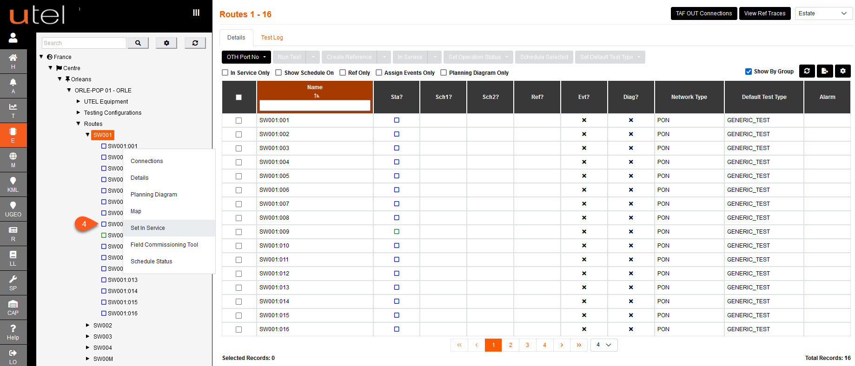Open the OTH Port No dropdown
This screenshot has height=366, width=855.
246,57
